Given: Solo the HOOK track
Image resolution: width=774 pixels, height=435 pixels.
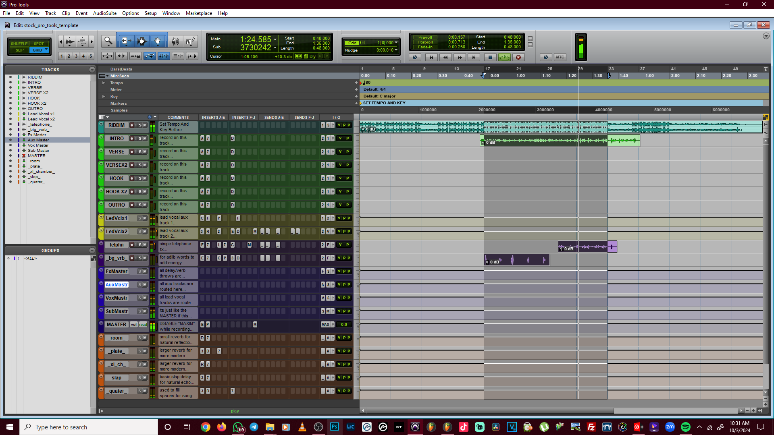Looking at the screenshot, I should pyautogui.click(x=140, y=178).
